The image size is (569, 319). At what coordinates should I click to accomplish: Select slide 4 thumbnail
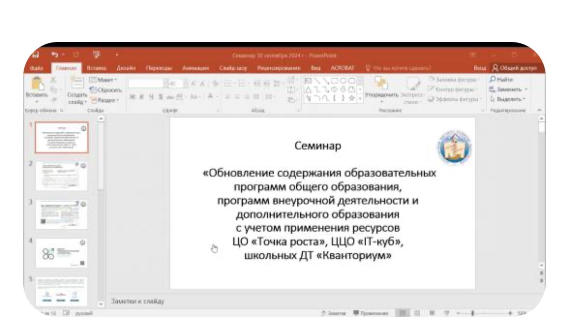[62, 253]
